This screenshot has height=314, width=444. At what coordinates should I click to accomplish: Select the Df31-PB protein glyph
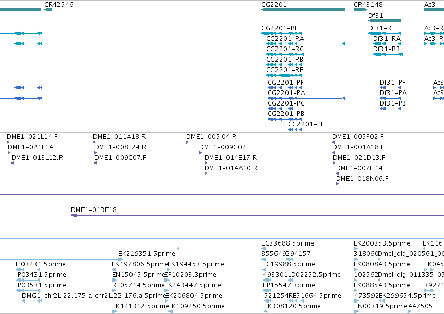click(390, 109)
